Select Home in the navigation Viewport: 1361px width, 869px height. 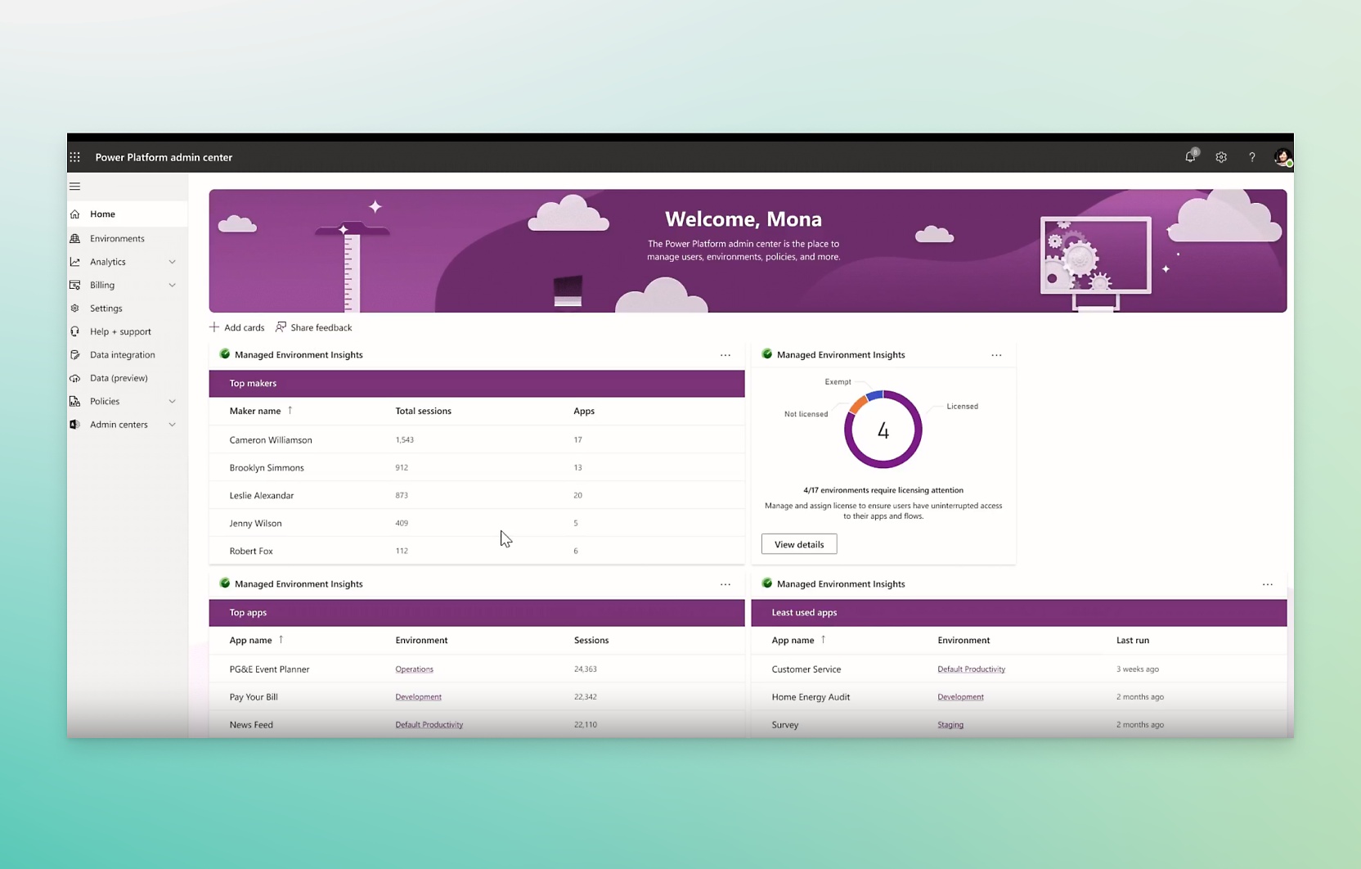[x=102, y=214]
